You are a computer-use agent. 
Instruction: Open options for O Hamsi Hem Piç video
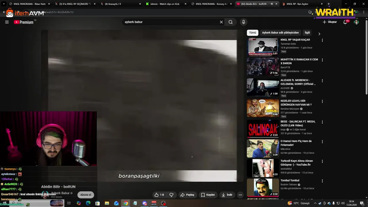click(x=322, y=142)
